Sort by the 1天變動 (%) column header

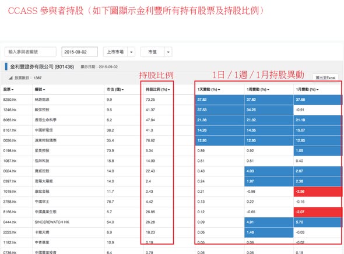point(209,89)
